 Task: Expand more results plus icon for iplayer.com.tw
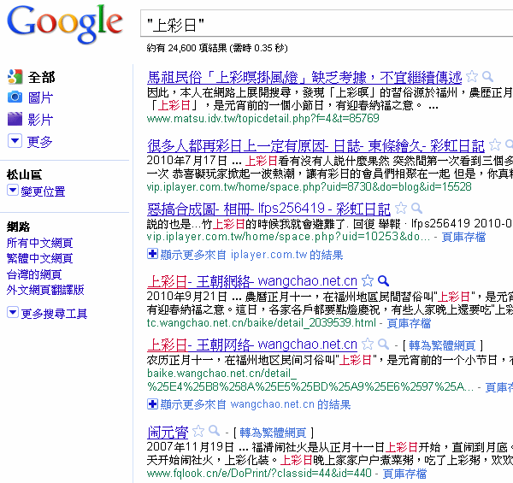click(x=152, y=254)
